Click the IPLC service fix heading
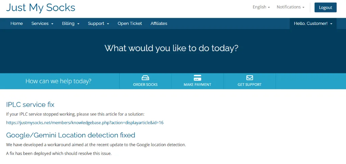The height and width of the screenshot is (164, 346). click(x=30, y=104)
